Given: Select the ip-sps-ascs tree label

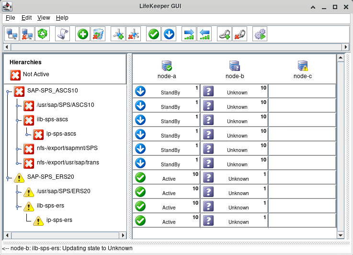Looking at the screenshot, I should (x=61, y=134).
